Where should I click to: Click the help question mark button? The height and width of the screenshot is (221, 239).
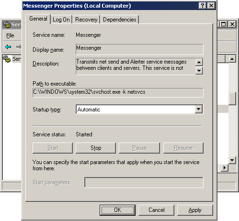pyautogui.click(x=203, y=6)
